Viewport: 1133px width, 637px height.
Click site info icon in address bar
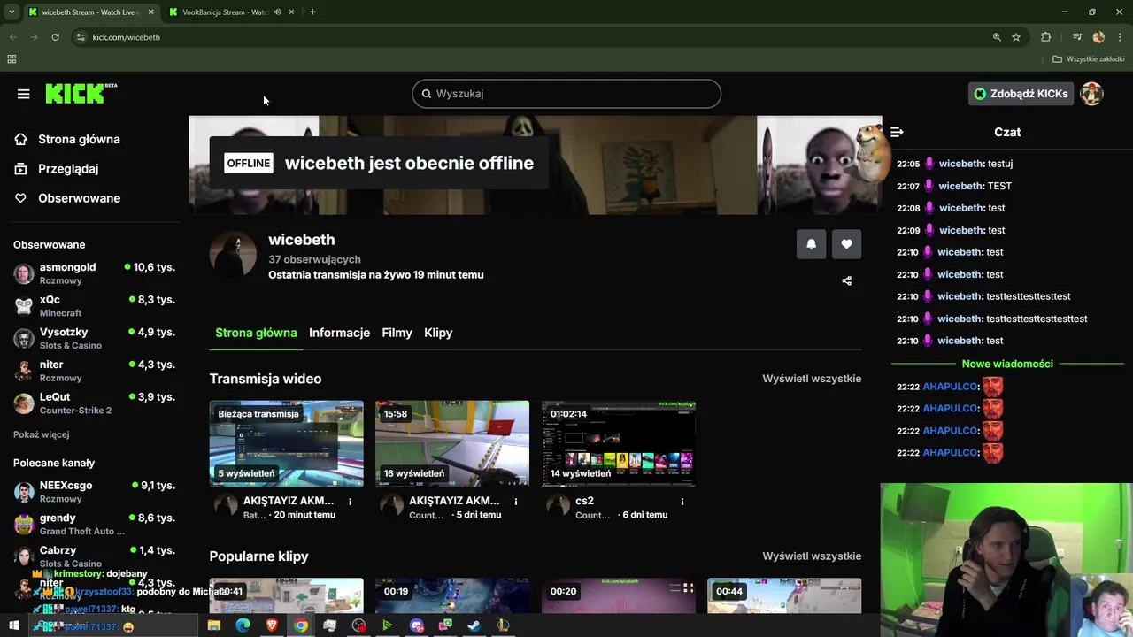pos(81,37)
